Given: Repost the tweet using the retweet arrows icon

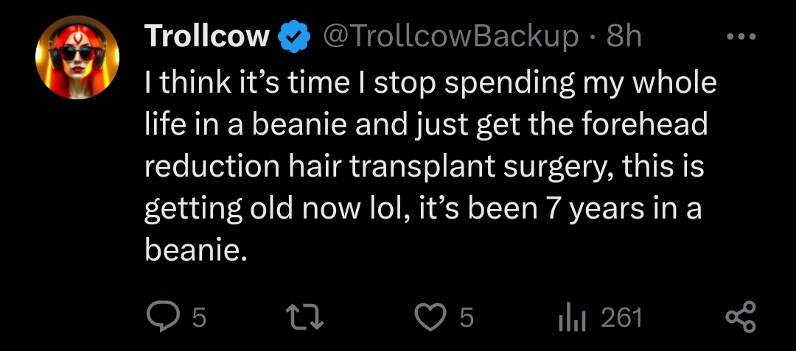Looking at the screenshot, I should tap(304, 318).
